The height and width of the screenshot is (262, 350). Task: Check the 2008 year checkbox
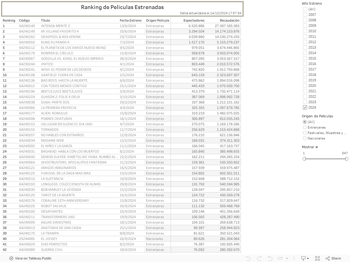(x=305, y=20)
